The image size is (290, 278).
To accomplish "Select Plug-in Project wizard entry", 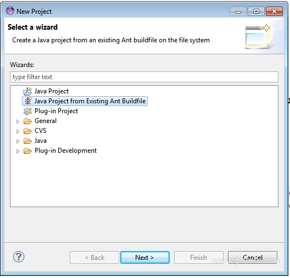I will [x=56, y=111].
